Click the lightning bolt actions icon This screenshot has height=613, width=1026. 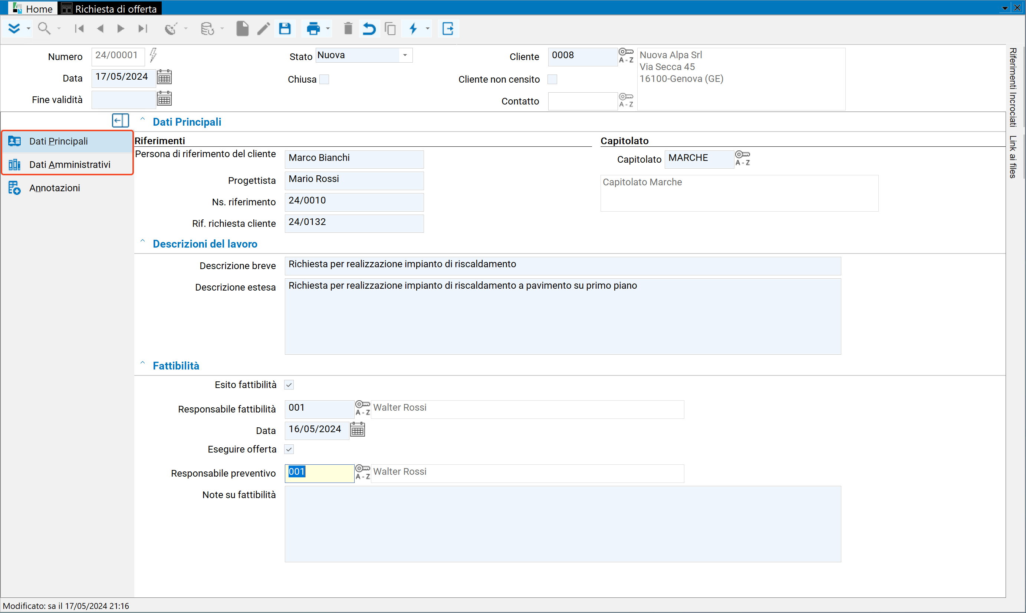point(413,29)
